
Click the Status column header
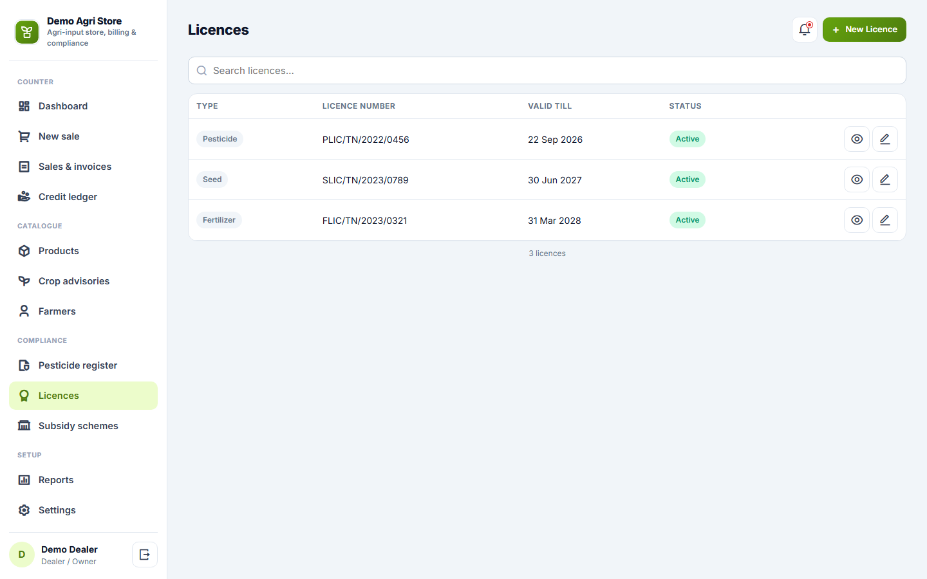(685, 106)
